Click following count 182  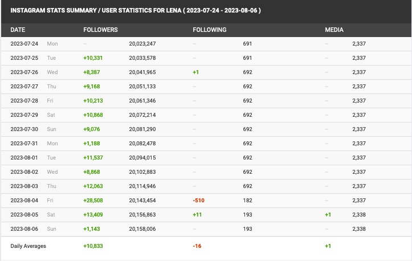[247, 200]
